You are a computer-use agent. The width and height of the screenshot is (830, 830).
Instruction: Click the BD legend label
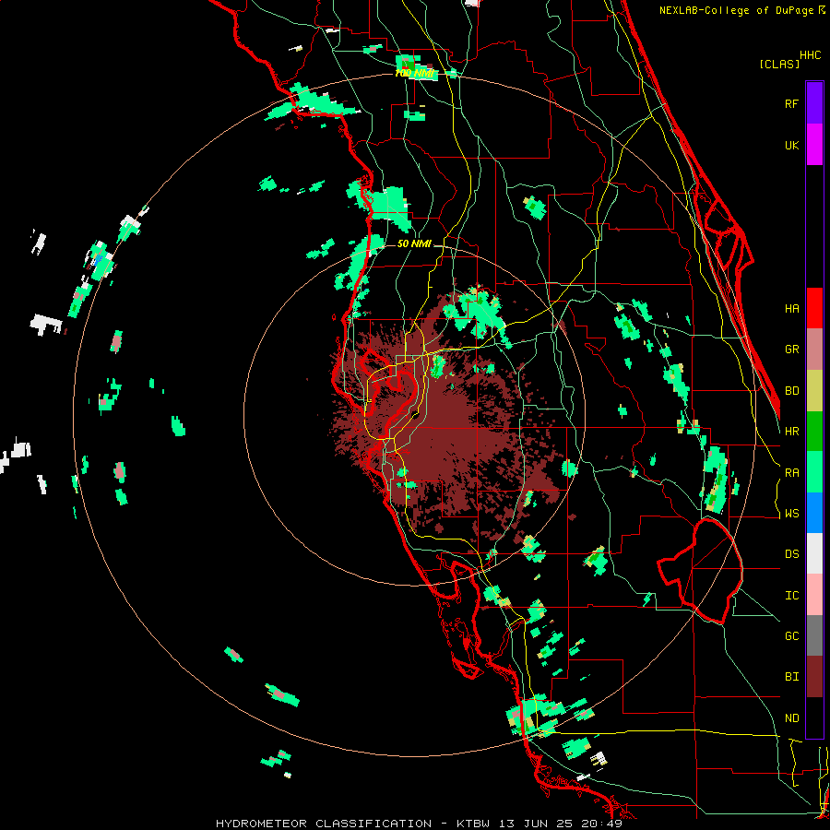click(791, 391)
